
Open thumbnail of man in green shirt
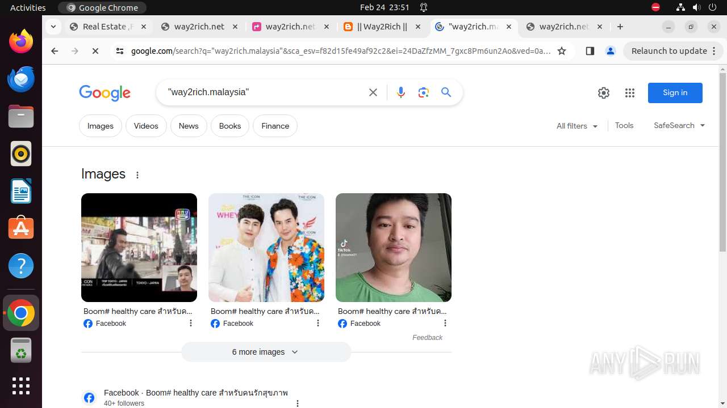click(x=394, y=248)
